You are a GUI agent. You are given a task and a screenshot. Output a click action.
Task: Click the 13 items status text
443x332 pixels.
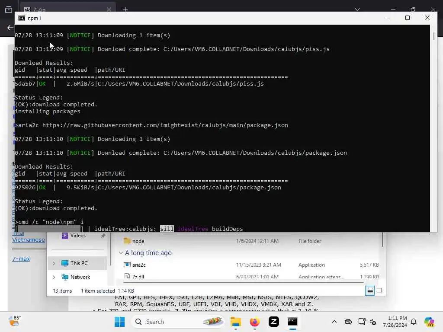point(62,291)
